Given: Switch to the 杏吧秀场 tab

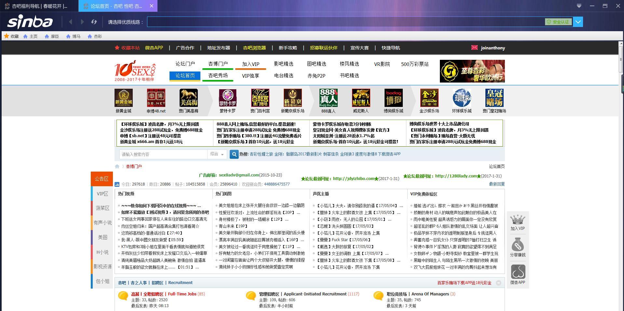Looking at the screenshot, I should tap(218, 76).
